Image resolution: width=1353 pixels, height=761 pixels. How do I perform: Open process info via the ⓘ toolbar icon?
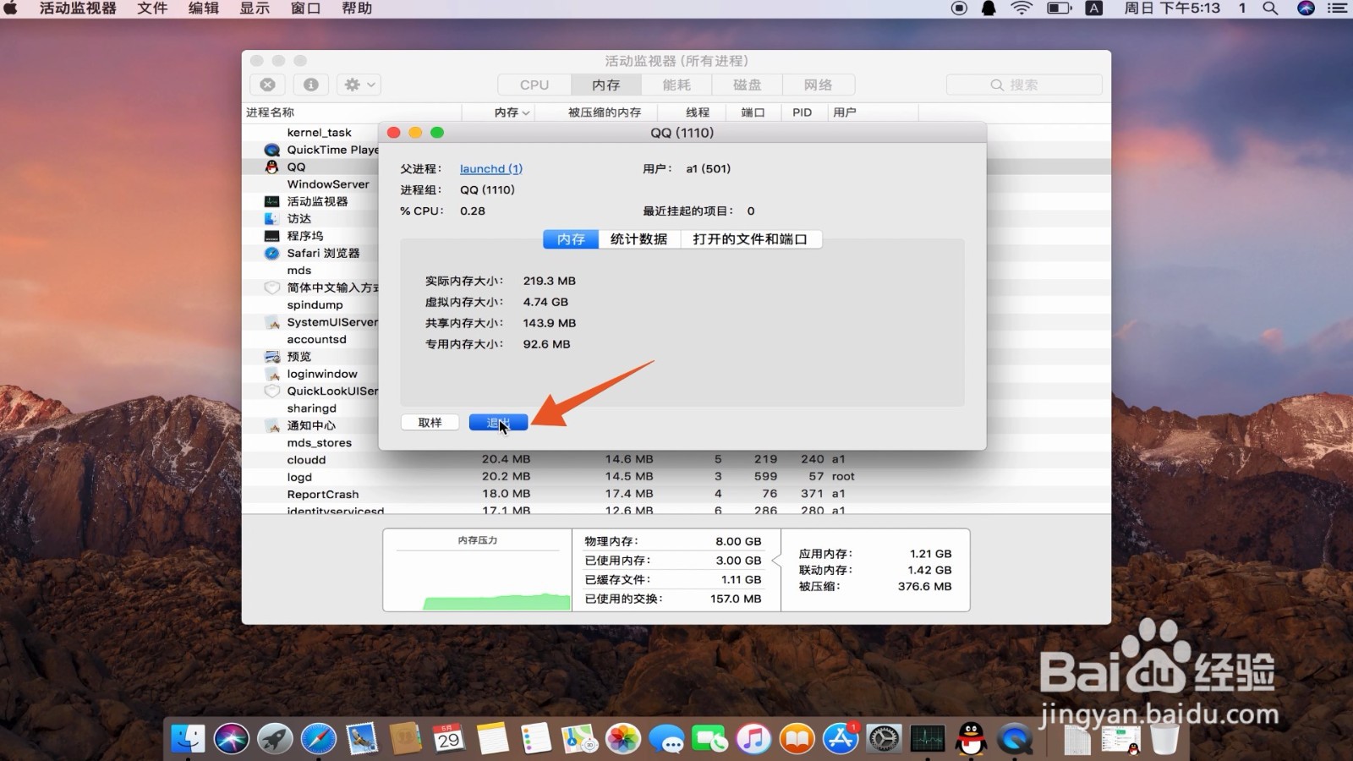point(309,85)
